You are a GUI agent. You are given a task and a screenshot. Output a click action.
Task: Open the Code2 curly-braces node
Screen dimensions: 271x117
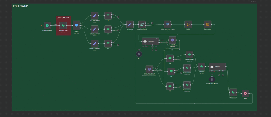tap(188, 24)
